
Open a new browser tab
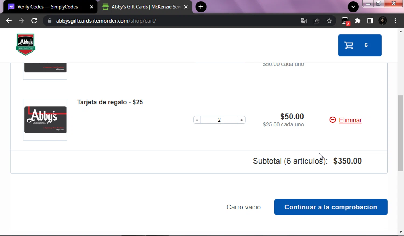tap(201, 7)
